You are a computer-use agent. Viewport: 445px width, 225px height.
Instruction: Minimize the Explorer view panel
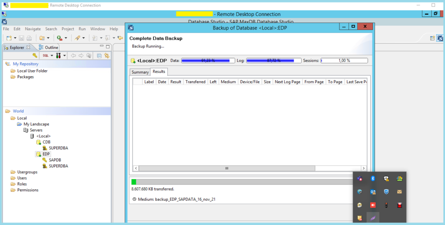click(x=102, y=46)
